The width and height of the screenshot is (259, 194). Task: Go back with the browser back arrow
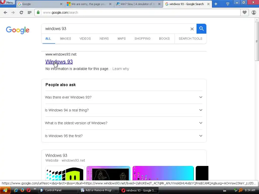(5, 12)
